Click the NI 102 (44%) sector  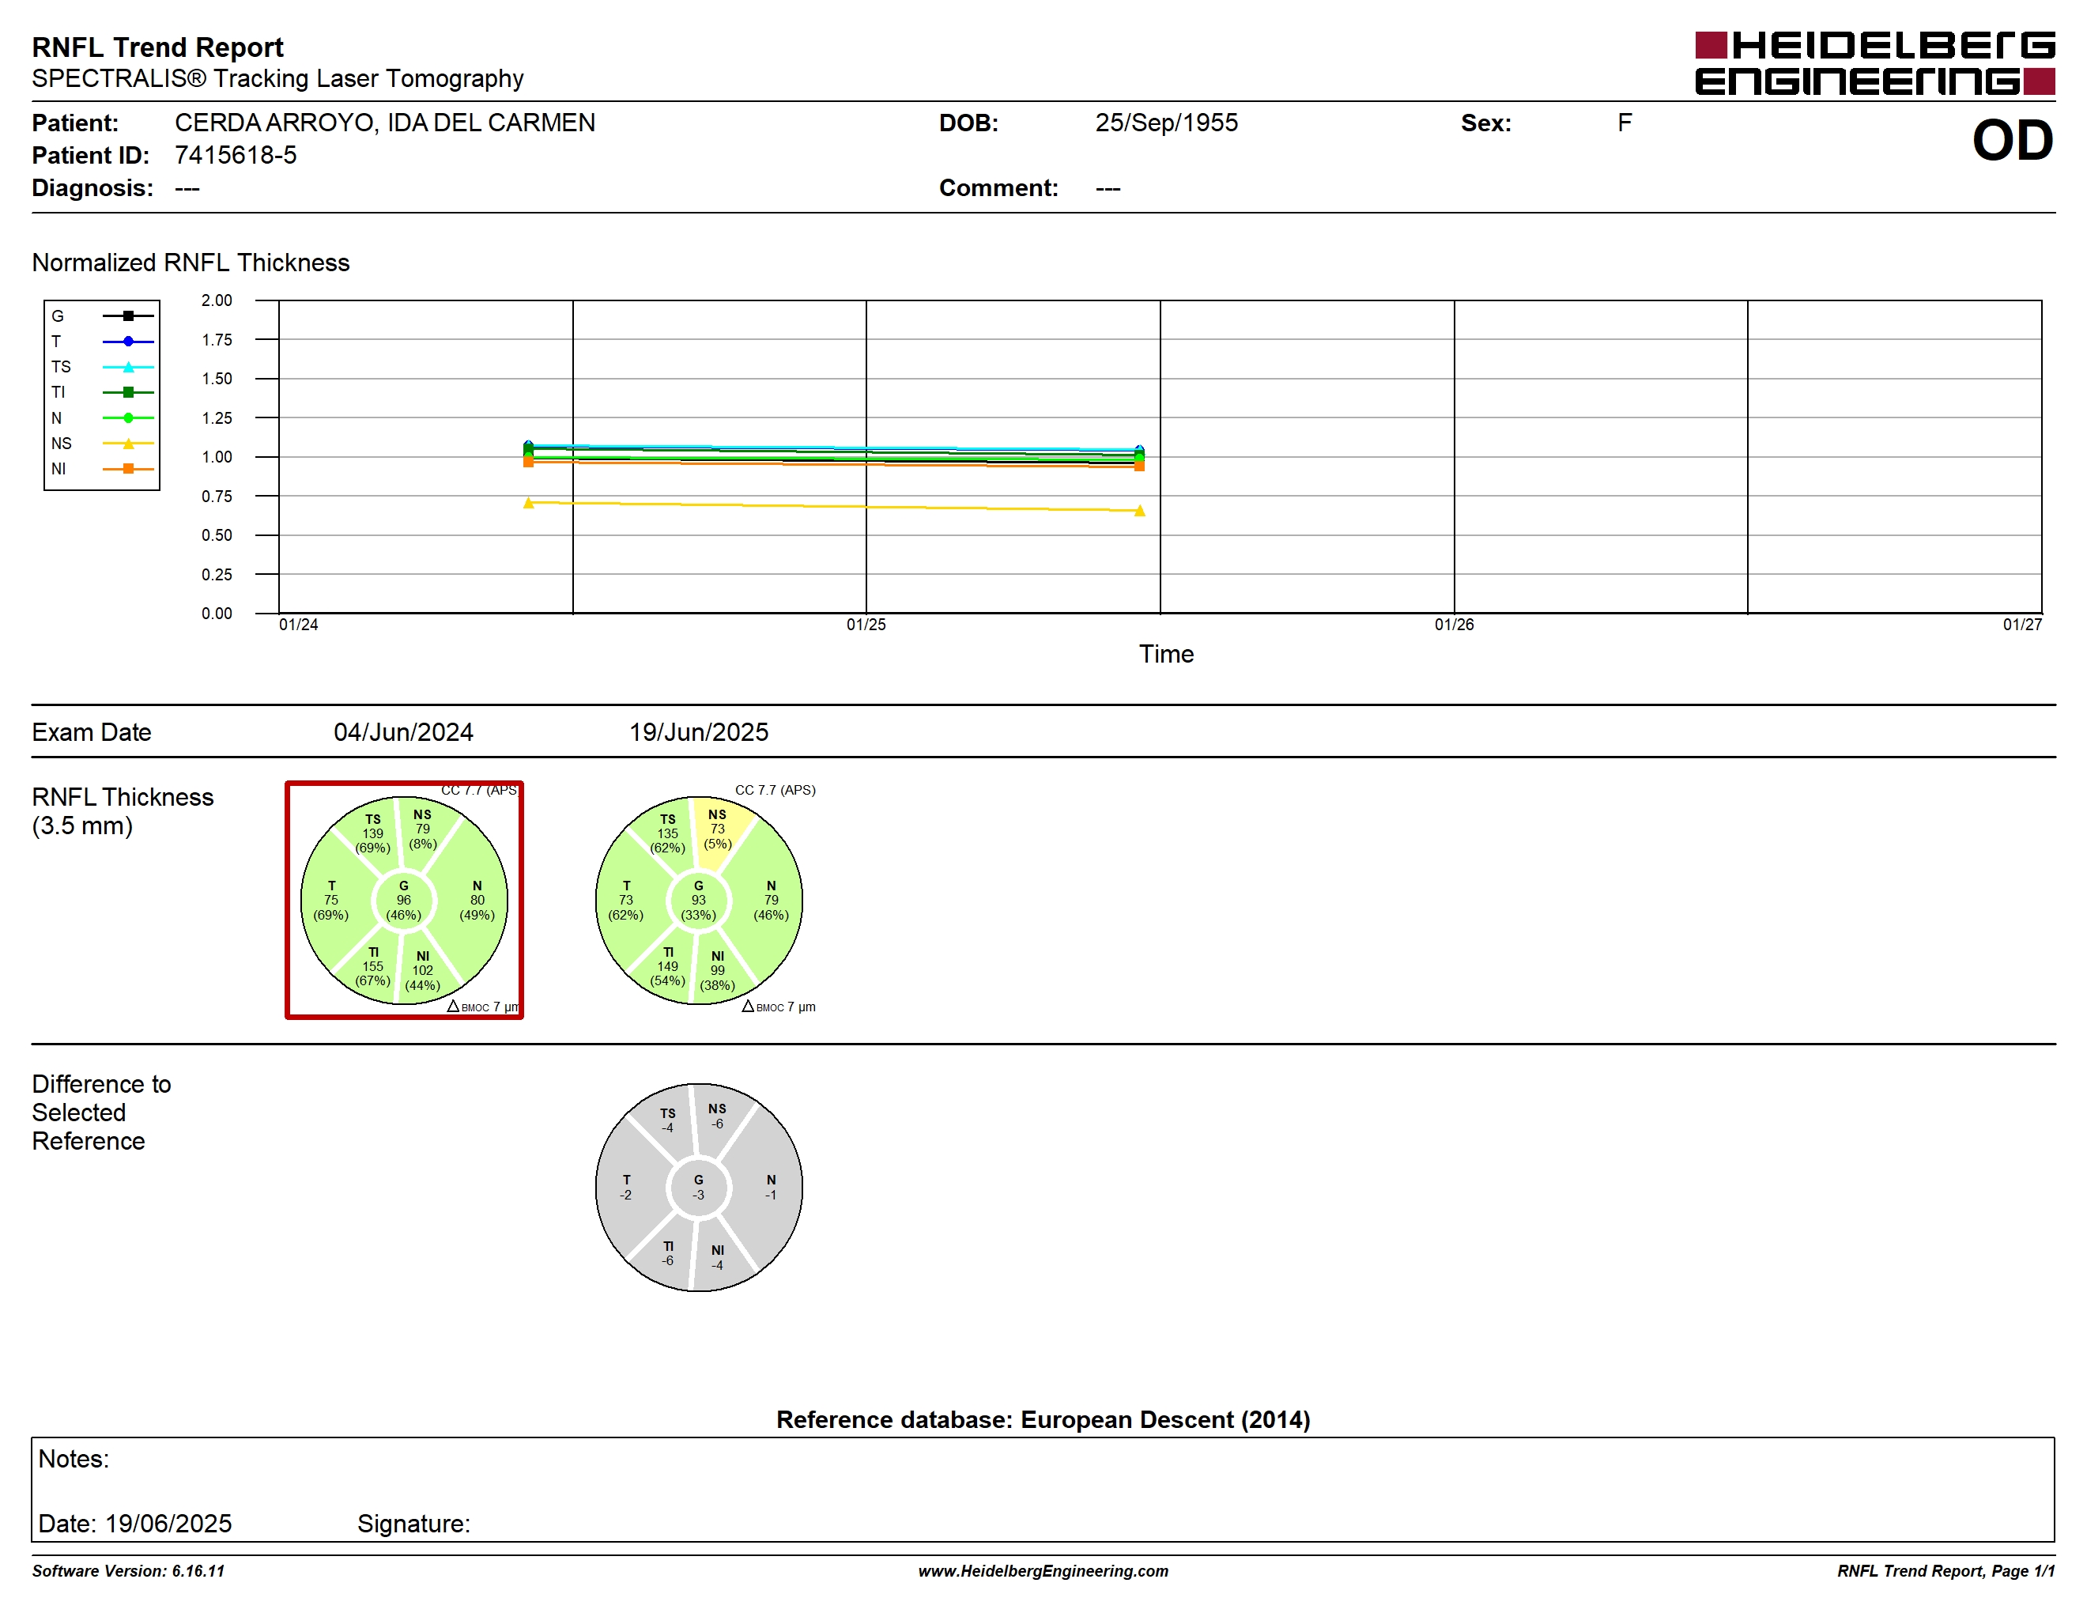click(x=422, y=971)
